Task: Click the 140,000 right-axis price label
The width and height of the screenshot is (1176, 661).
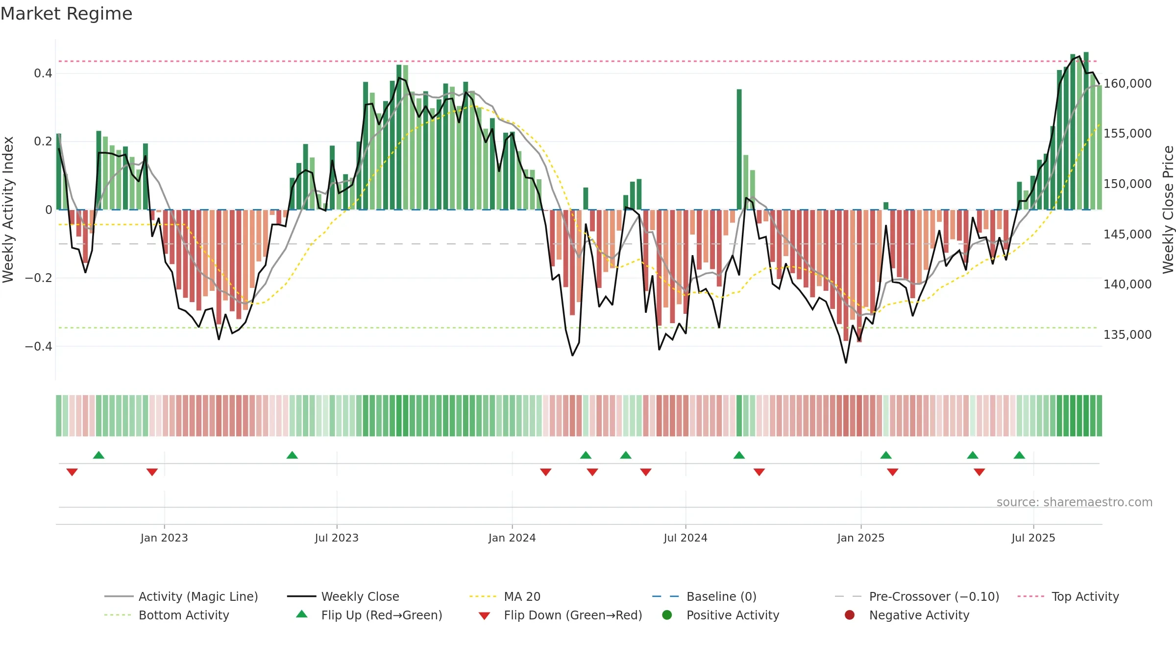Action: coord(1127,284)
